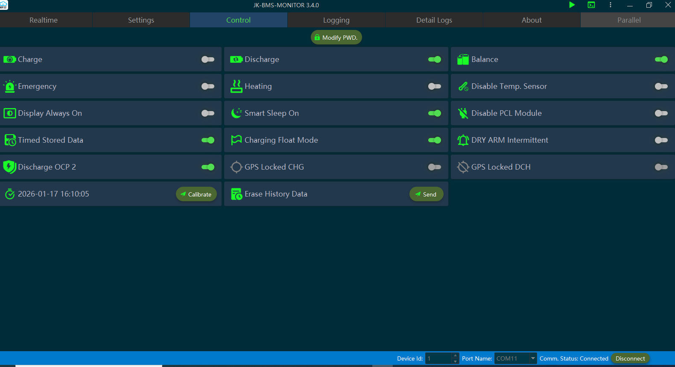Open the terminal console icon in title bar
675x367 pixels.
(591, 5)
